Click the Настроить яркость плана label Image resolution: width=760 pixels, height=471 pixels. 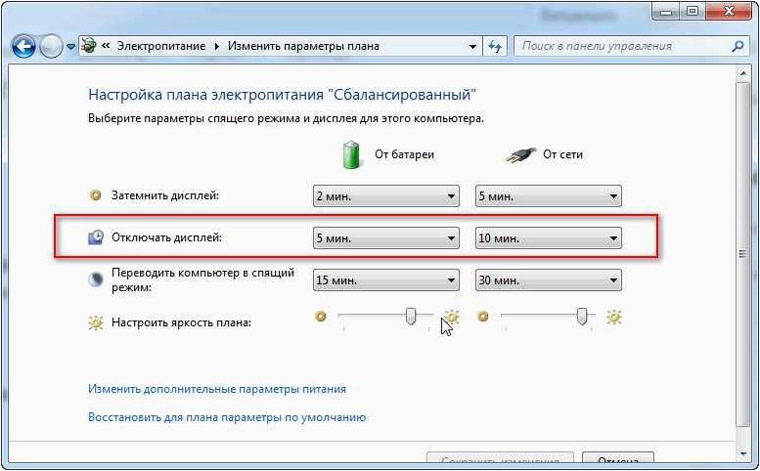coord(181,322)
